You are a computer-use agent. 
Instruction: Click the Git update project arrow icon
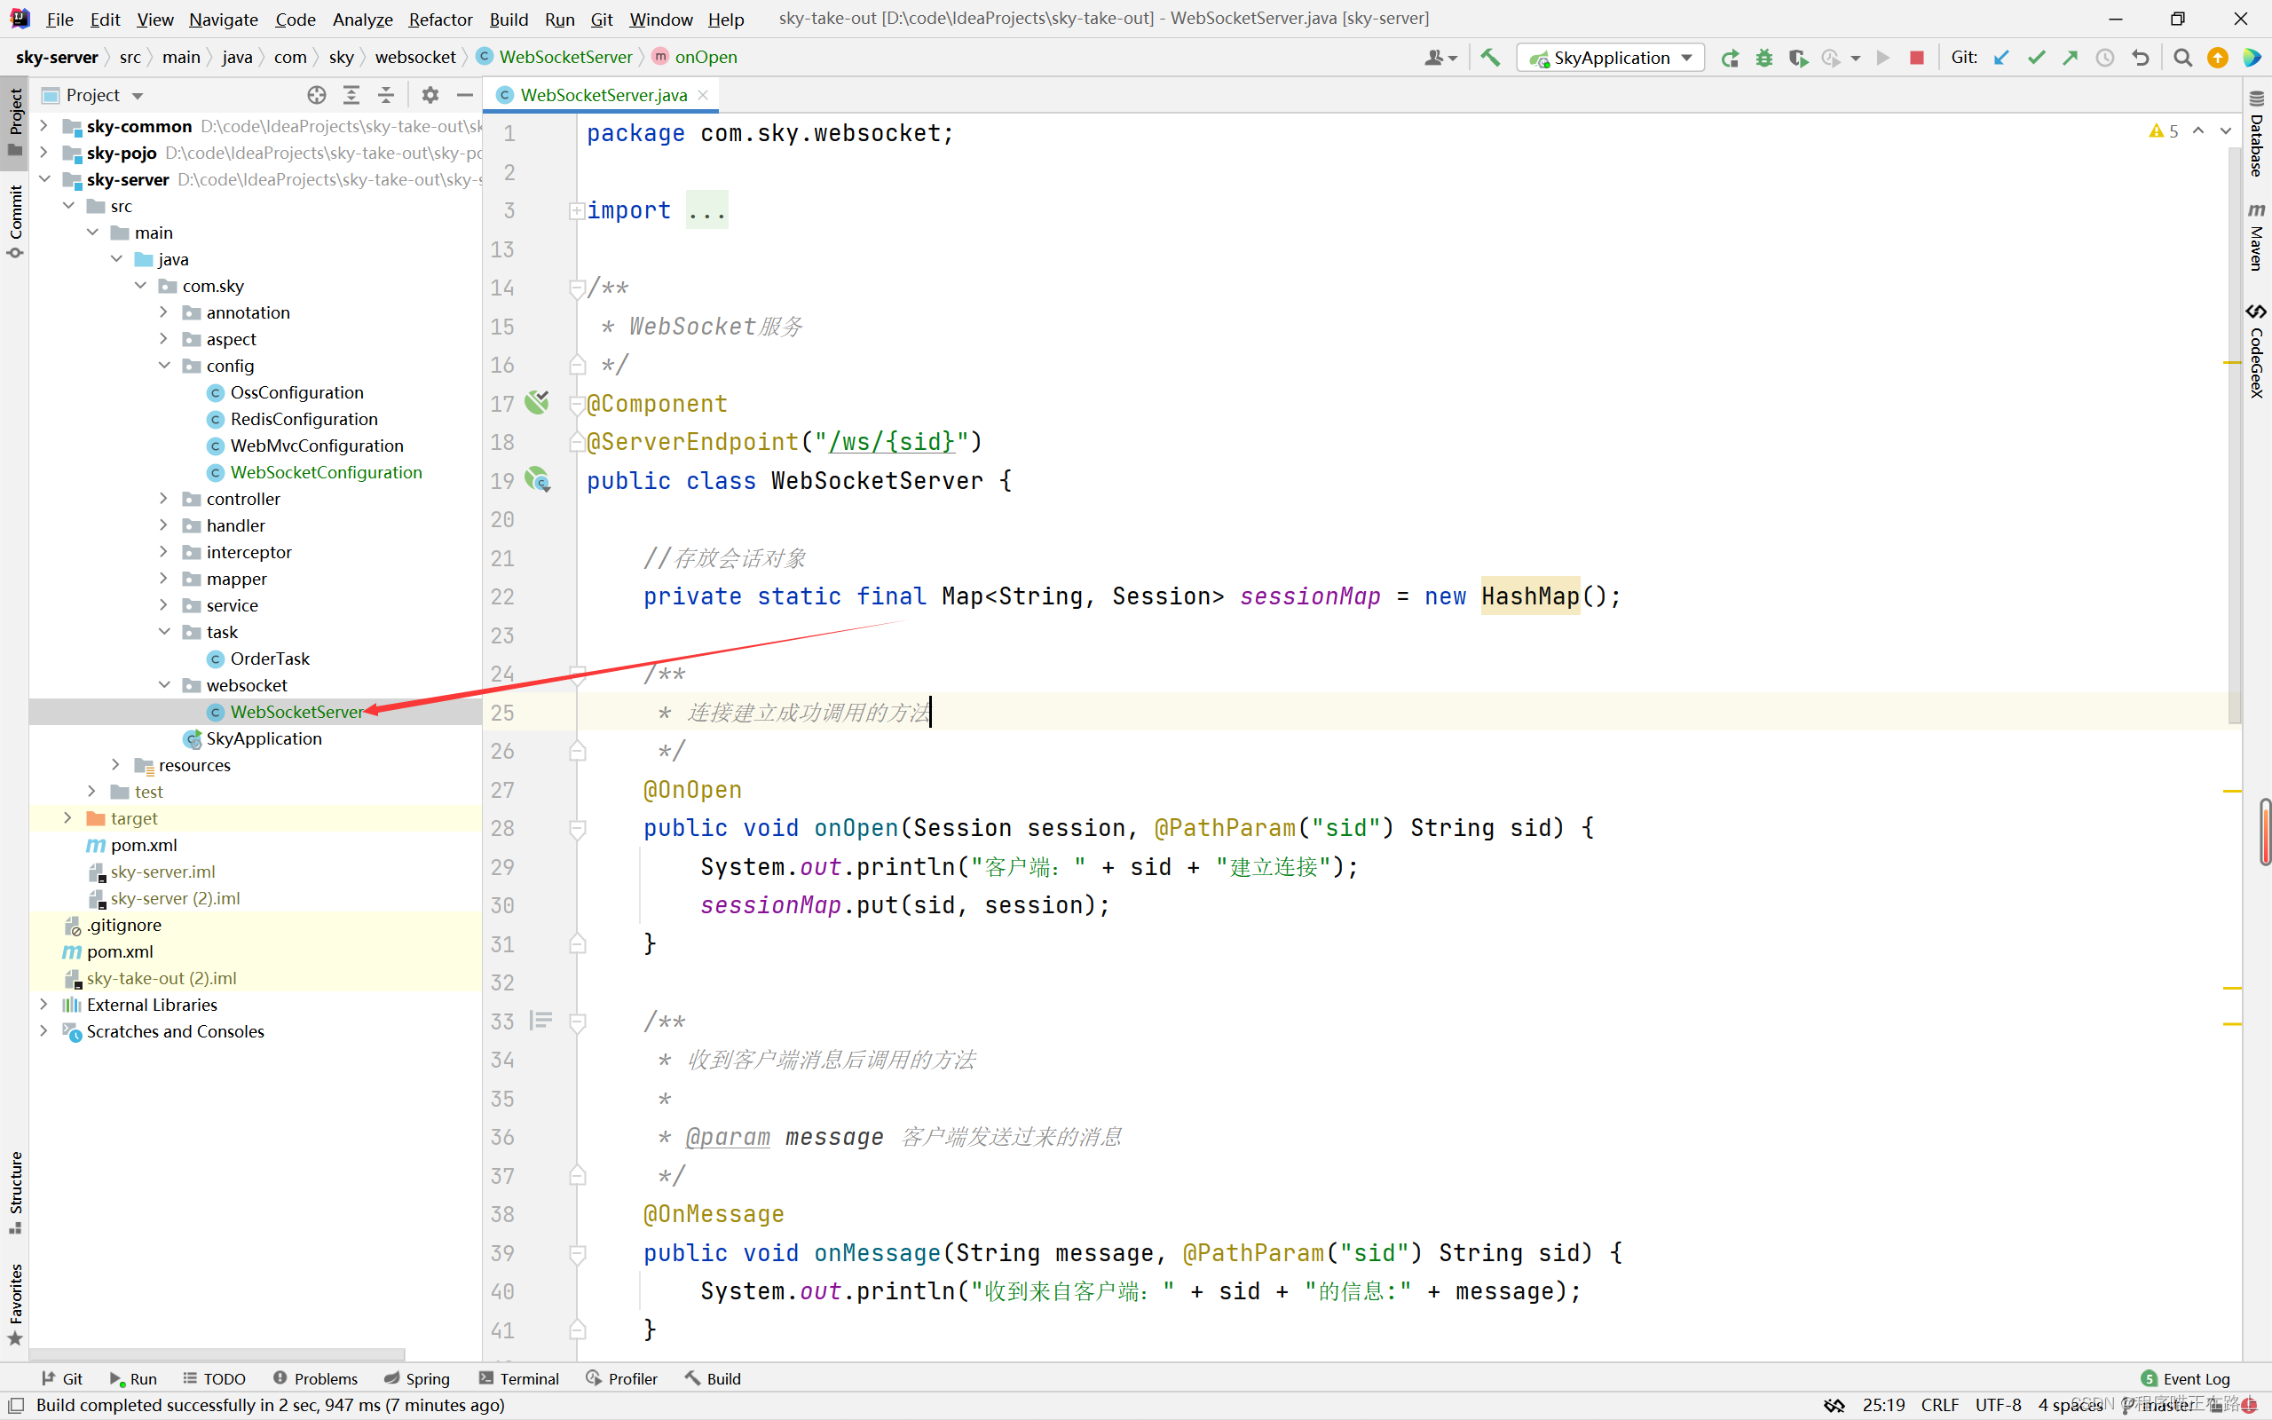[x=2001, y=58]
